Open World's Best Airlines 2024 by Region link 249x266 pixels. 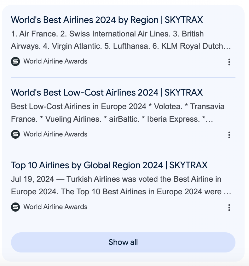coord(107,20)
